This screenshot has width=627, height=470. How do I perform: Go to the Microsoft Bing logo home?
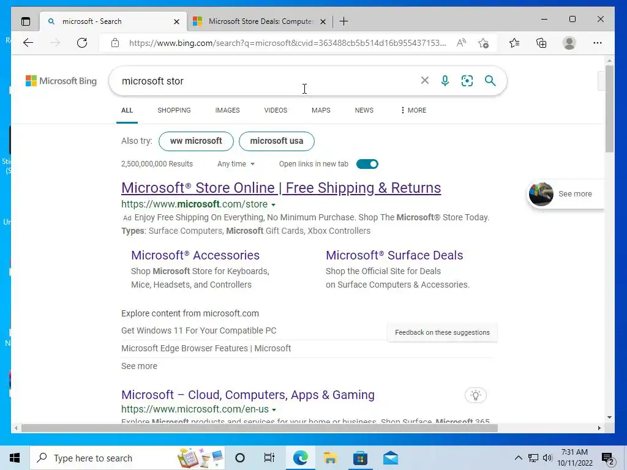point(61,81)
